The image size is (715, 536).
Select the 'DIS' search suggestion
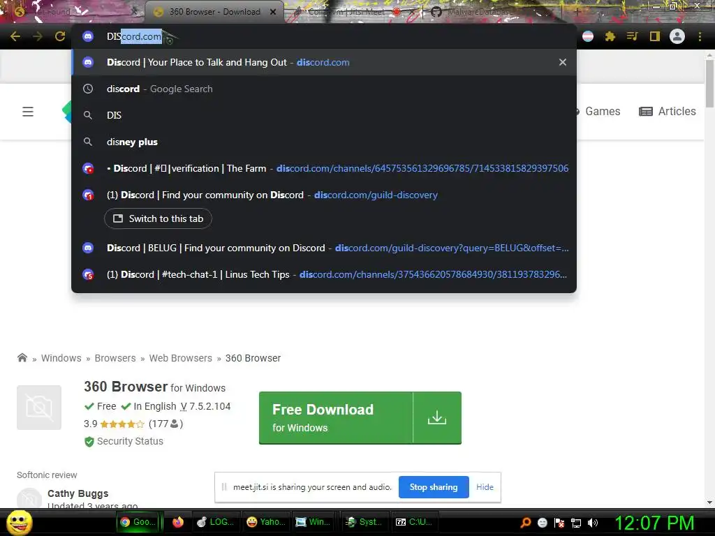(324, 115)
